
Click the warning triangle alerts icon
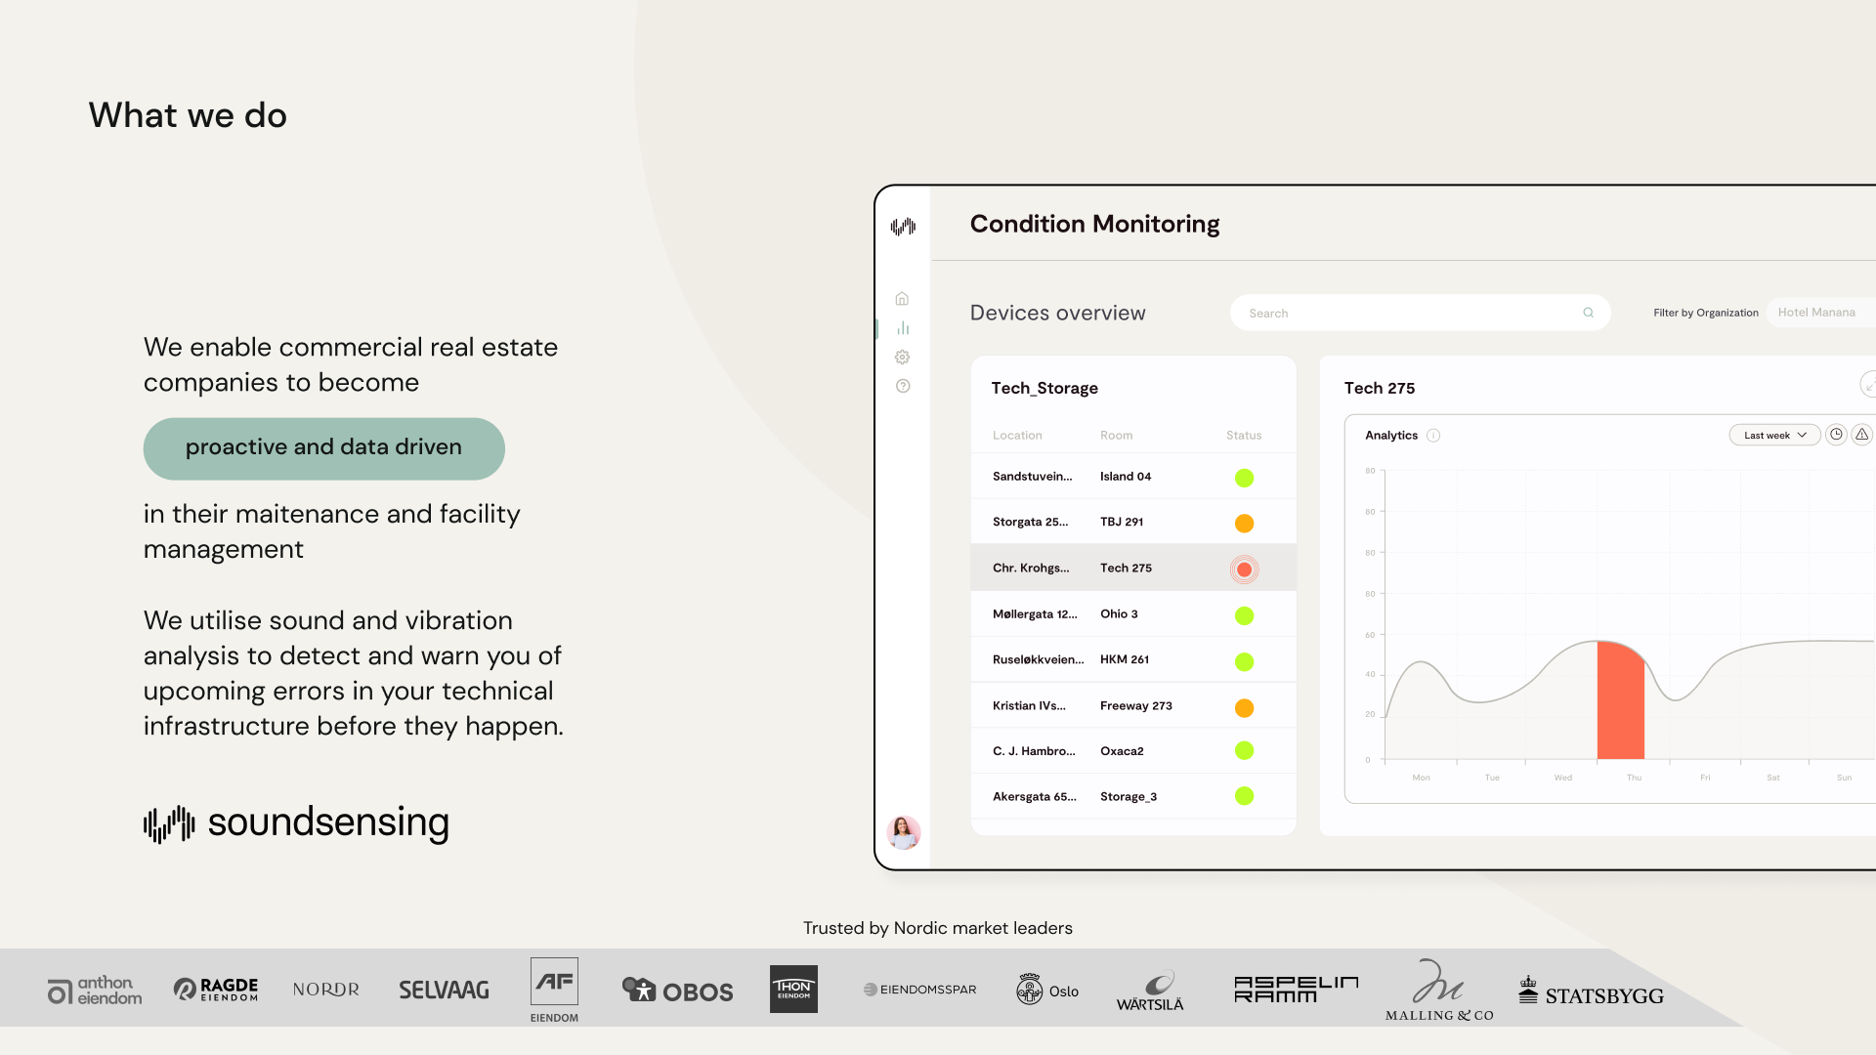coord(1861,435)
